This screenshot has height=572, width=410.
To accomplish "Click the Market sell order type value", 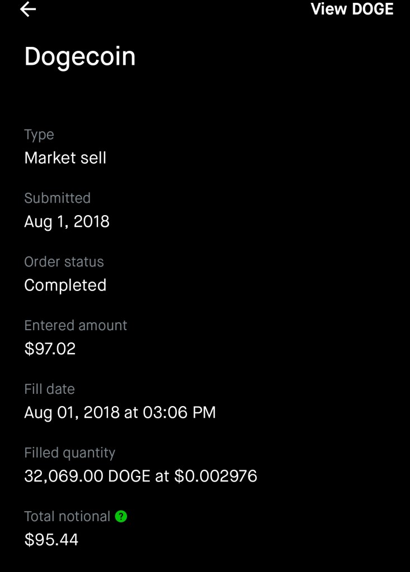I will coord(65,158).
